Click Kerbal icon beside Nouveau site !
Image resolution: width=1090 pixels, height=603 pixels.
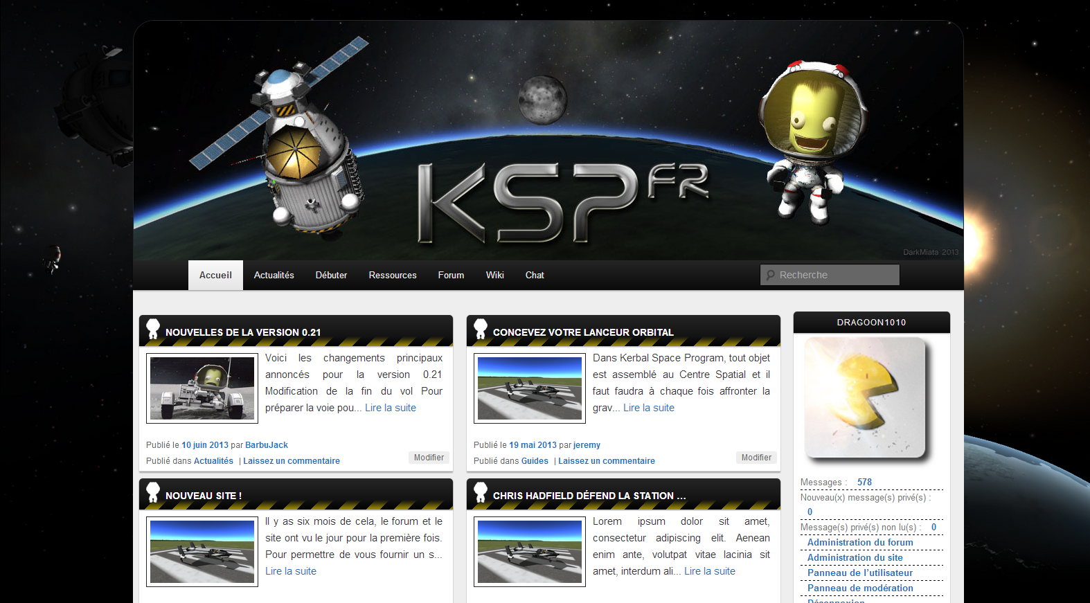point(153,492)
